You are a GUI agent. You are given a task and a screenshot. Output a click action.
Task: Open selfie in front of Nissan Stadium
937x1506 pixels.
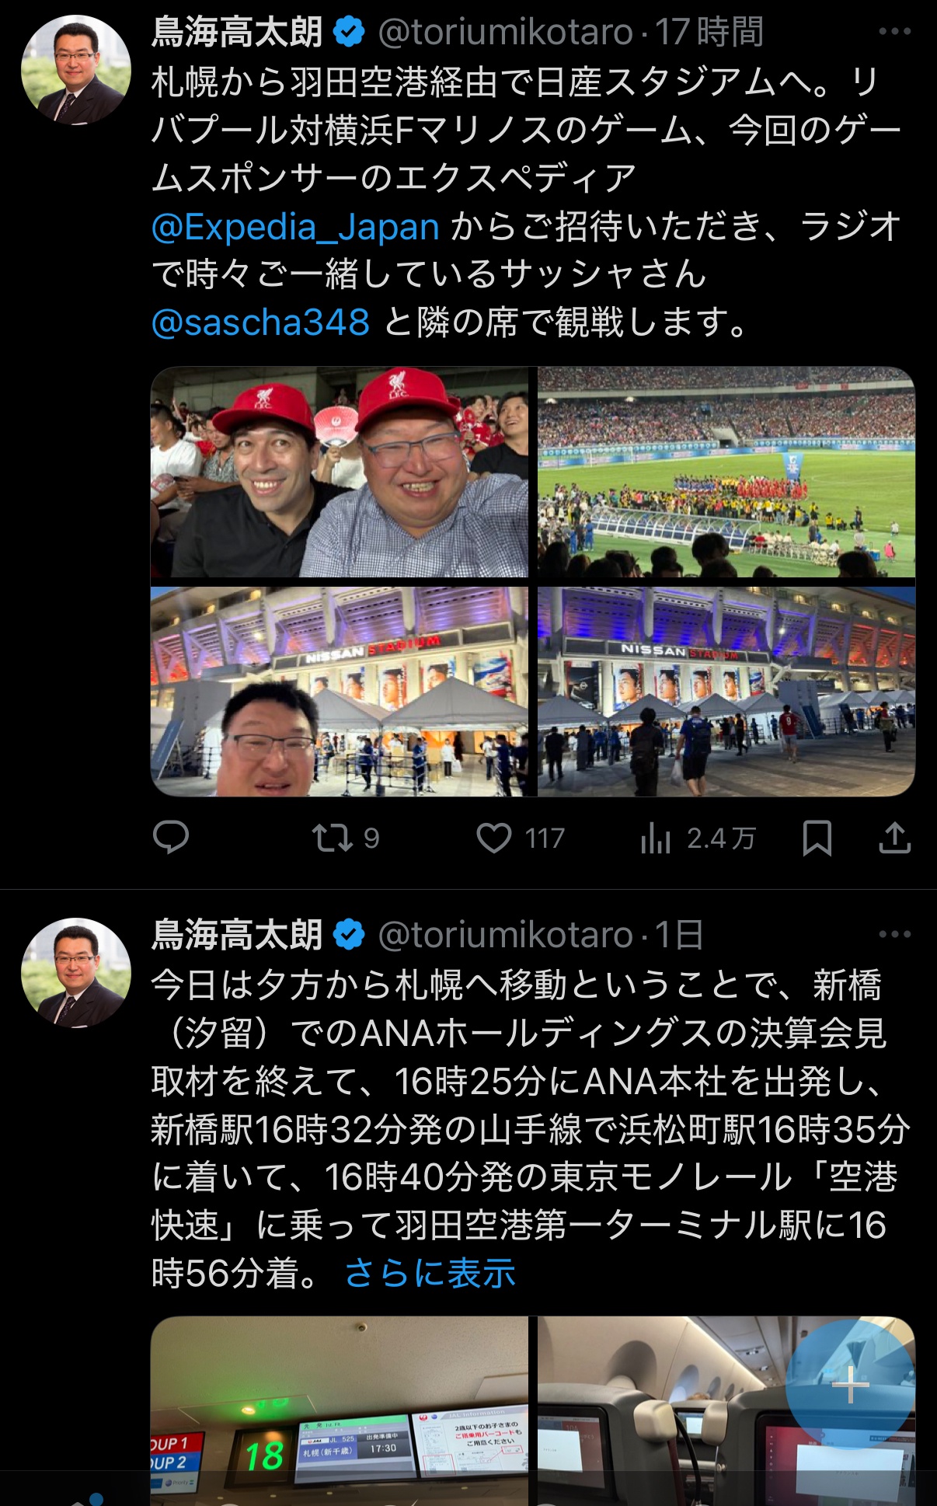pyautogui.click(x=340, y=692)
